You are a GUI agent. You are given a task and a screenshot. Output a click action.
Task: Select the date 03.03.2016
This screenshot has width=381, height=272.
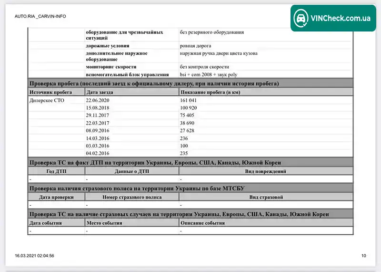[98, 146]
